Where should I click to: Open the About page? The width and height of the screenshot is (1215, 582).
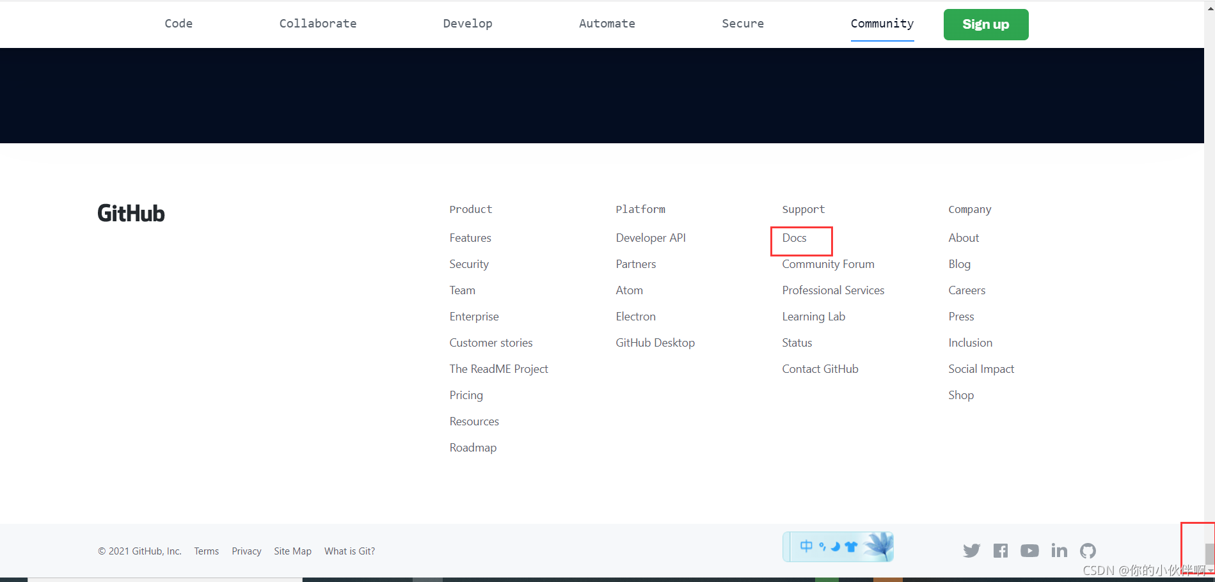[964, 238]
